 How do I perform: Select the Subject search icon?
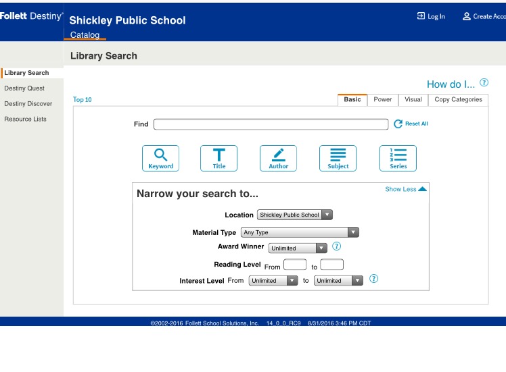pyautogui.click(x=338, y=158)
